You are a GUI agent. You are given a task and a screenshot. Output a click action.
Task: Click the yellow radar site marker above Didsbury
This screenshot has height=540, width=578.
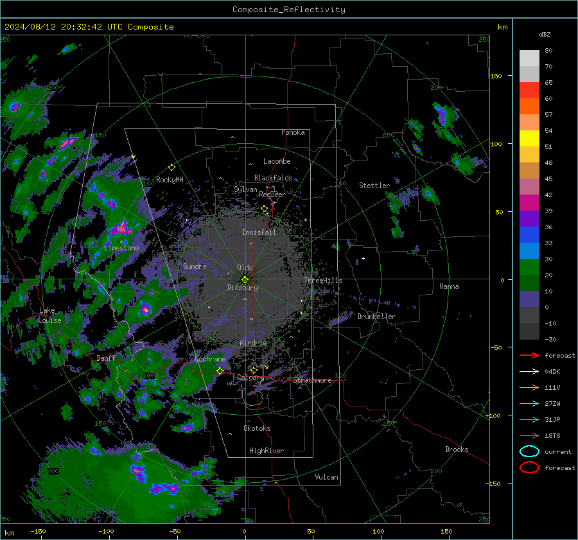coord(245,280)
